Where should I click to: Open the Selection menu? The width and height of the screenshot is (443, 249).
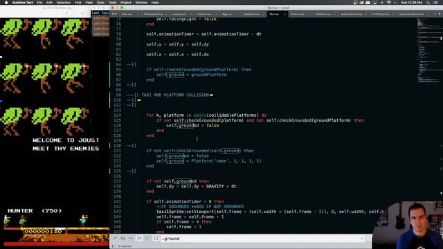[x=63, y=3]
